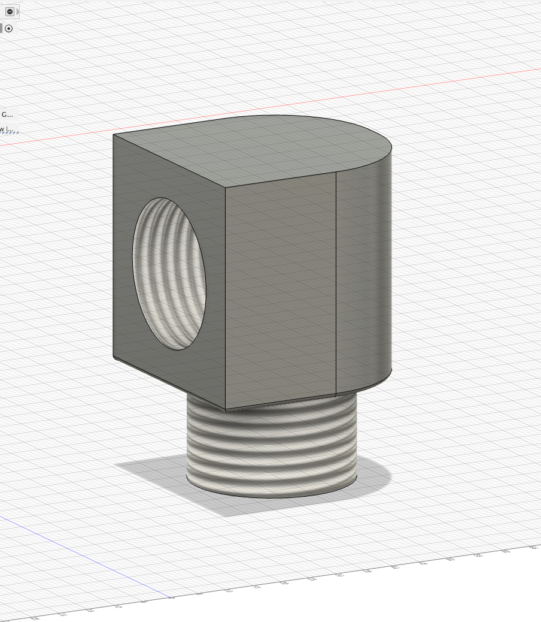
Task: Collapse the browser panel with the minus button
Action: 10,11
